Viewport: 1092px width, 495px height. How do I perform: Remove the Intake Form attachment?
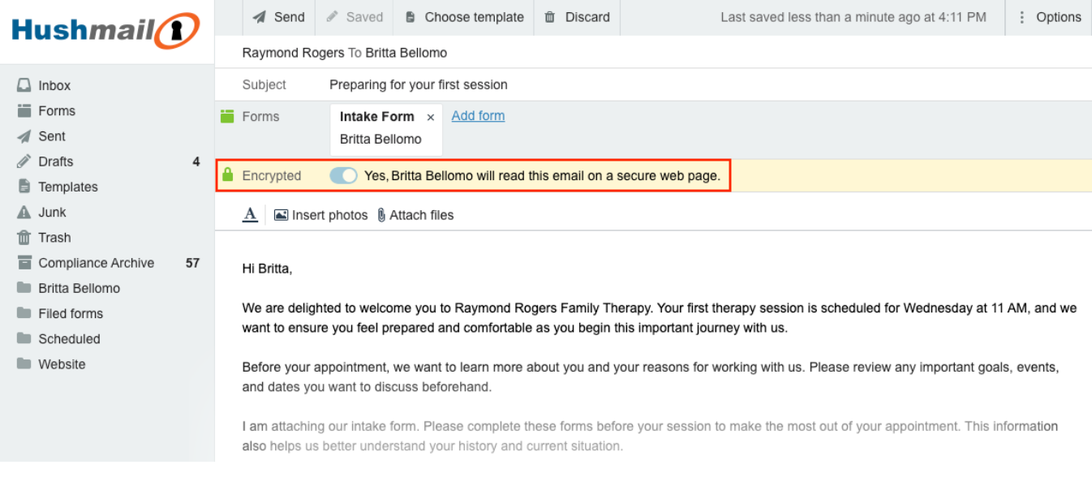click(430, 117)
